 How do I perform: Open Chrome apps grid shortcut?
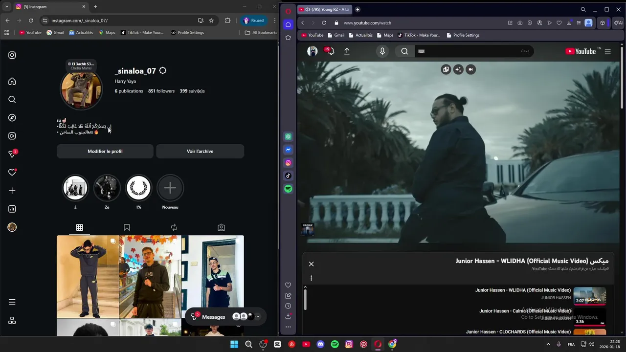click(x=7, y=33)
